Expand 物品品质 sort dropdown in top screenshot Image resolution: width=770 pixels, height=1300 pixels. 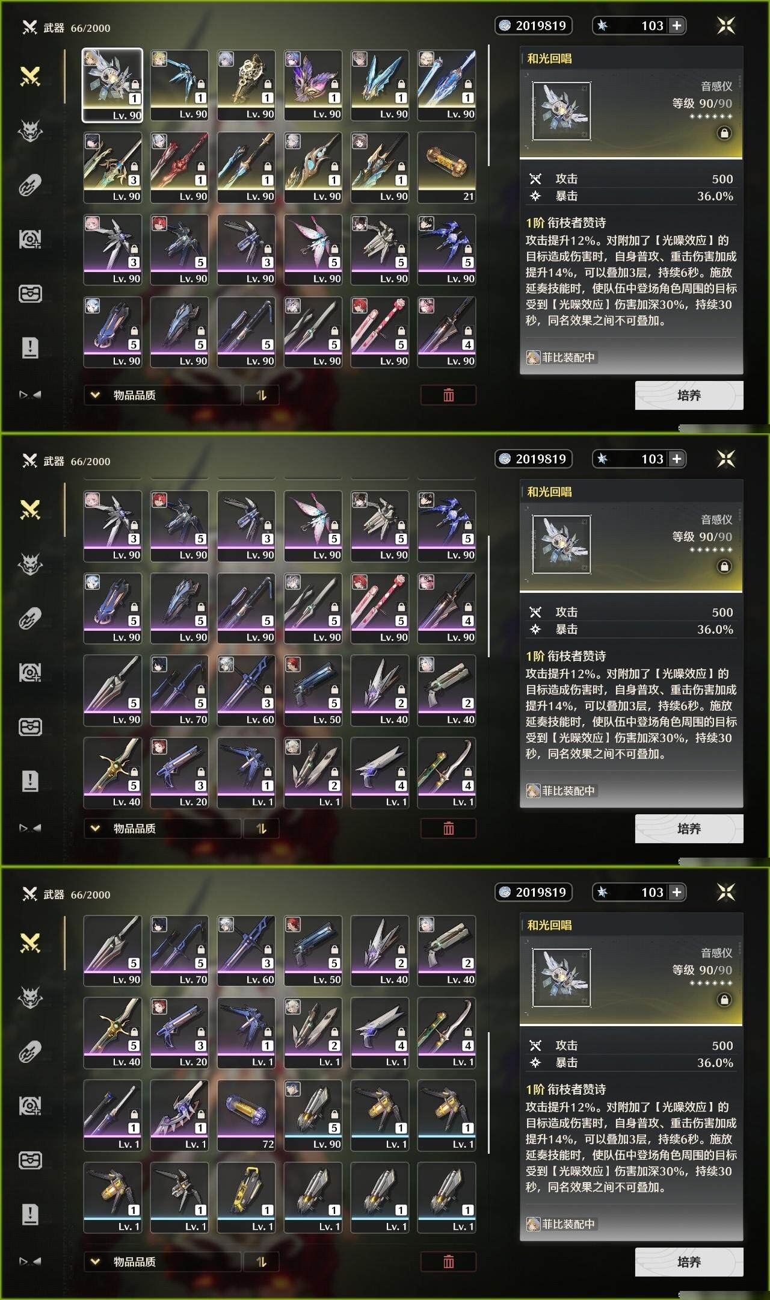click(162, 395)
